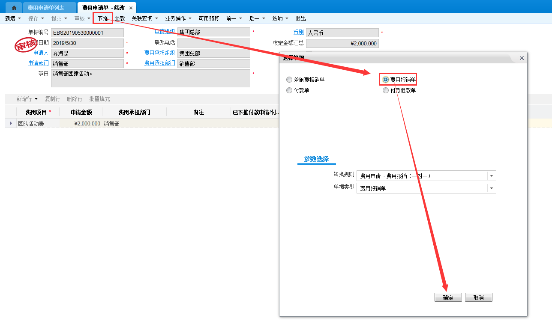The height and width of the screenshot is (324, 552).
Task: Open the 单据类型 dropdown list
Action: pyautogui.click(x=492, y=188)
